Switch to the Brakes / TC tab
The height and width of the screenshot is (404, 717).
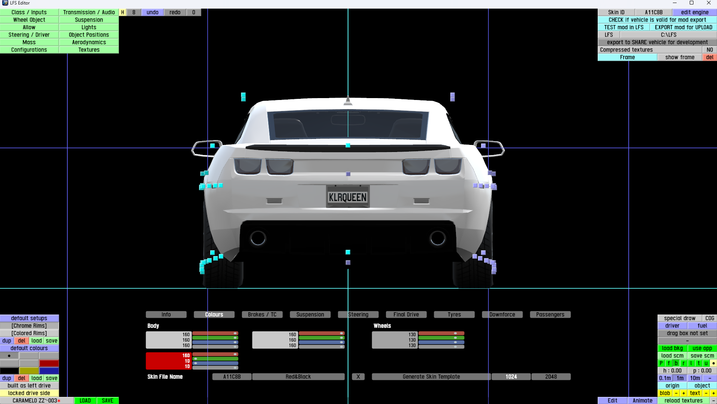pos(262,315)
